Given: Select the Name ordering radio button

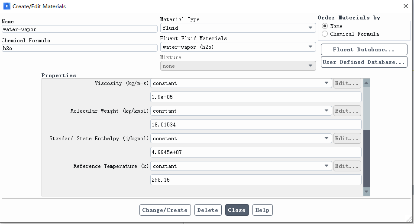Looking at the screenshot, I should coord(325,26).
